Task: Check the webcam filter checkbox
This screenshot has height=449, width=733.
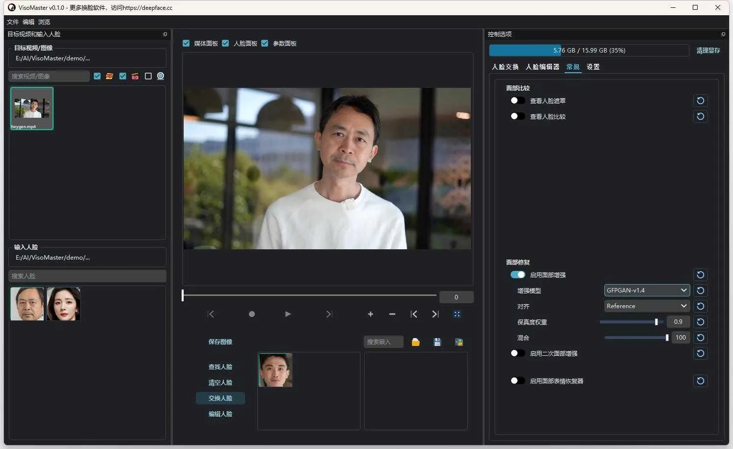Action: coord(148,76)
